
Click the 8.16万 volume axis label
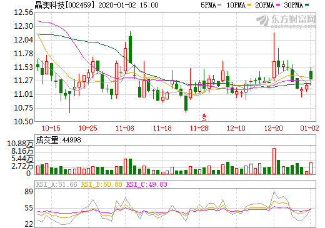(22, 151)
